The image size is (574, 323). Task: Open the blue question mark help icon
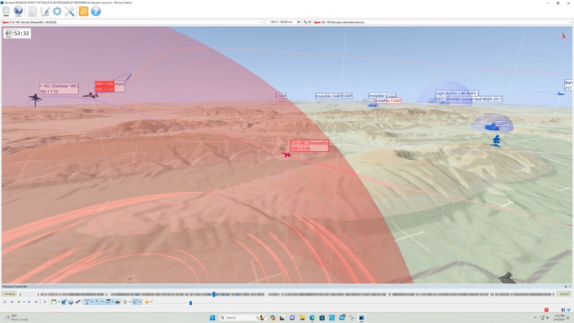click(x=96, y=11)
